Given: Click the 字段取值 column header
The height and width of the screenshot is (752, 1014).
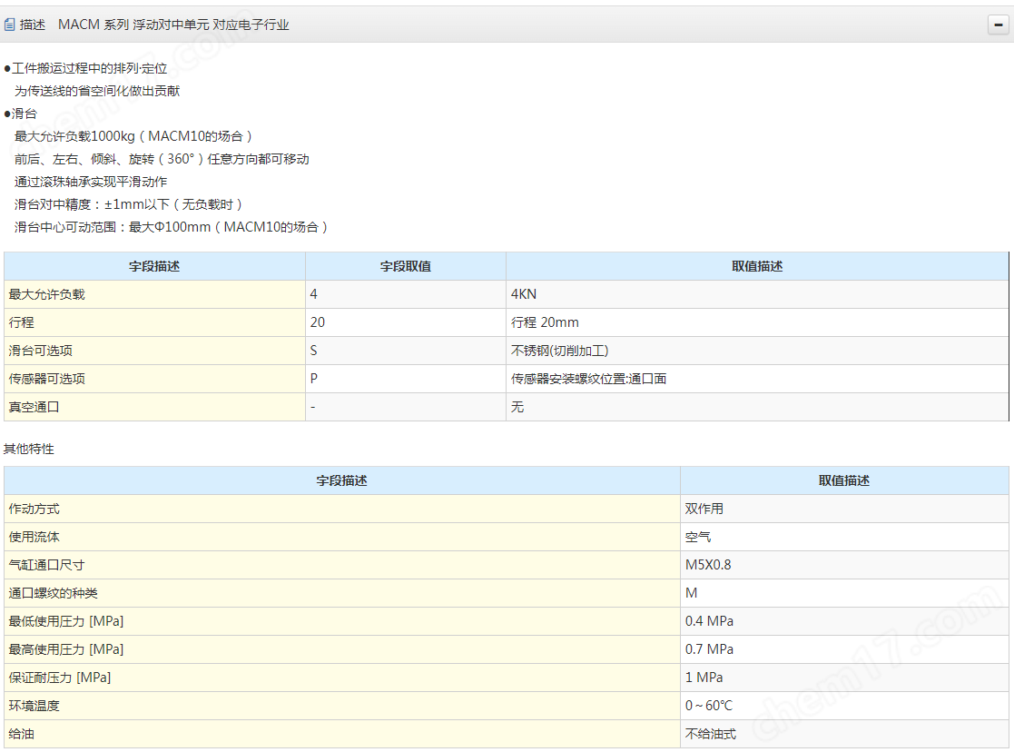Looking at the screenshot, I should click(405, 266).
